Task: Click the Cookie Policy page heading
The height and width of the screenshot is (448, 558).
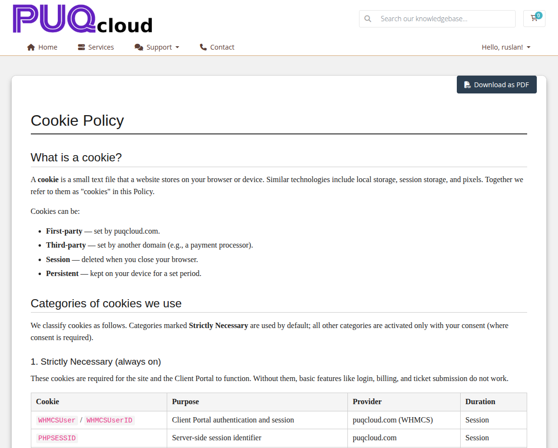Action: pos(77,120)
